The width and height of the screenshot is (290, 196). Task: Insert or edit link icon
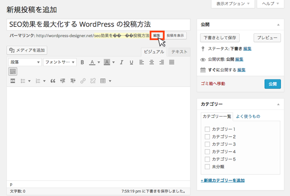83,81
